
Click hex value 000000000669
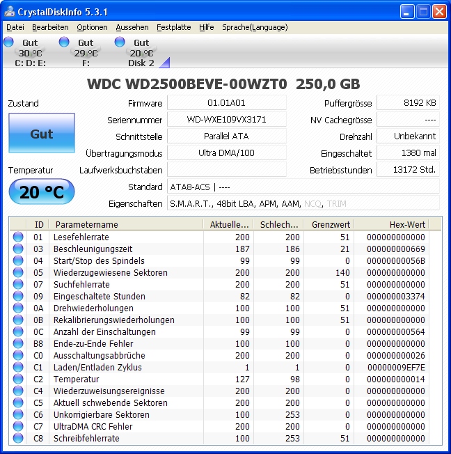click(396, 249)
